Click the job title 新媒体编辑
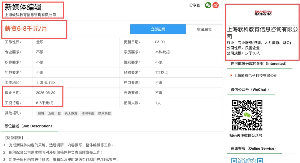The image size is (300, 163). (23, 7)
